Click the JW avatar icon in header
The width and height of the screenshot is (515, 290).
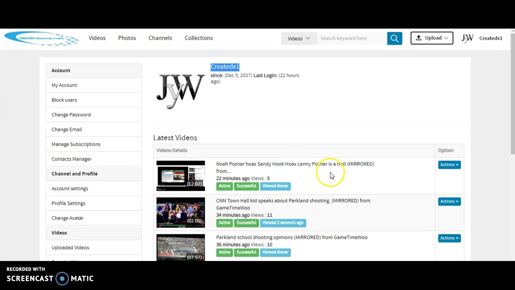tap(468, 38)
